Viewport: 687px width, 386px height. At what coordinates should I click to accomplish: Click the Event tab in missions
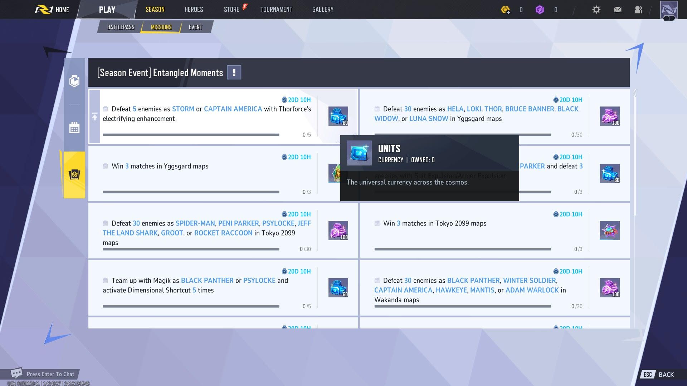tap(195, 27)
